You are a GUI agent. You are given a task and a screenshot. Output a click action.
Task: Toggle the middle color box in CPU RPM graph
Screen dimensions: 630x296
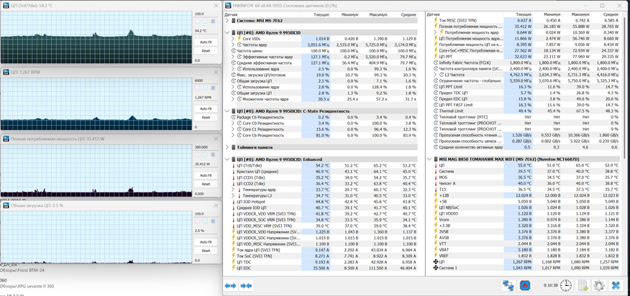(x=206, y=88)
